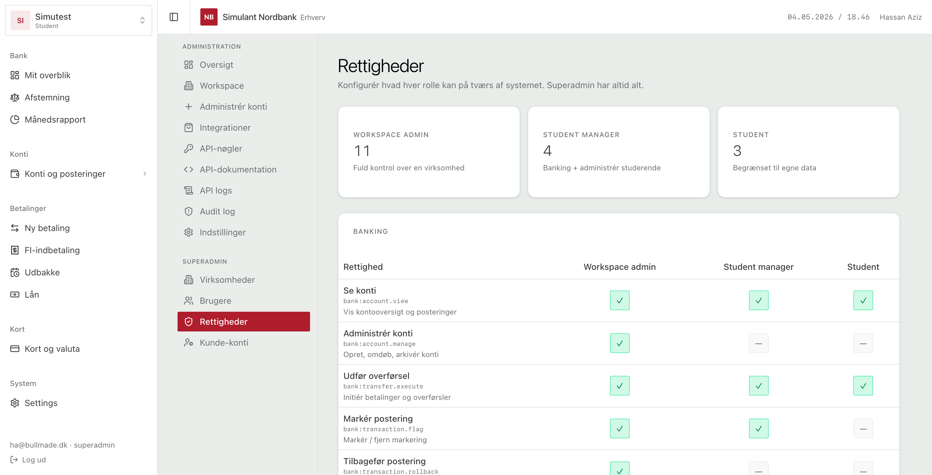The image size is (932, 475).
Task: Select the active Rettigheder menu item
Action: pyautogui.click(x=243, y=322)
